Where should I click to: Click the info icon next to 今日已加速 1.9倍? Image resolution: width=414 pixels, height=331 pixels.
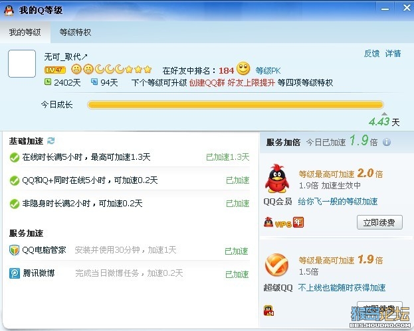click(x=387, y=142)
